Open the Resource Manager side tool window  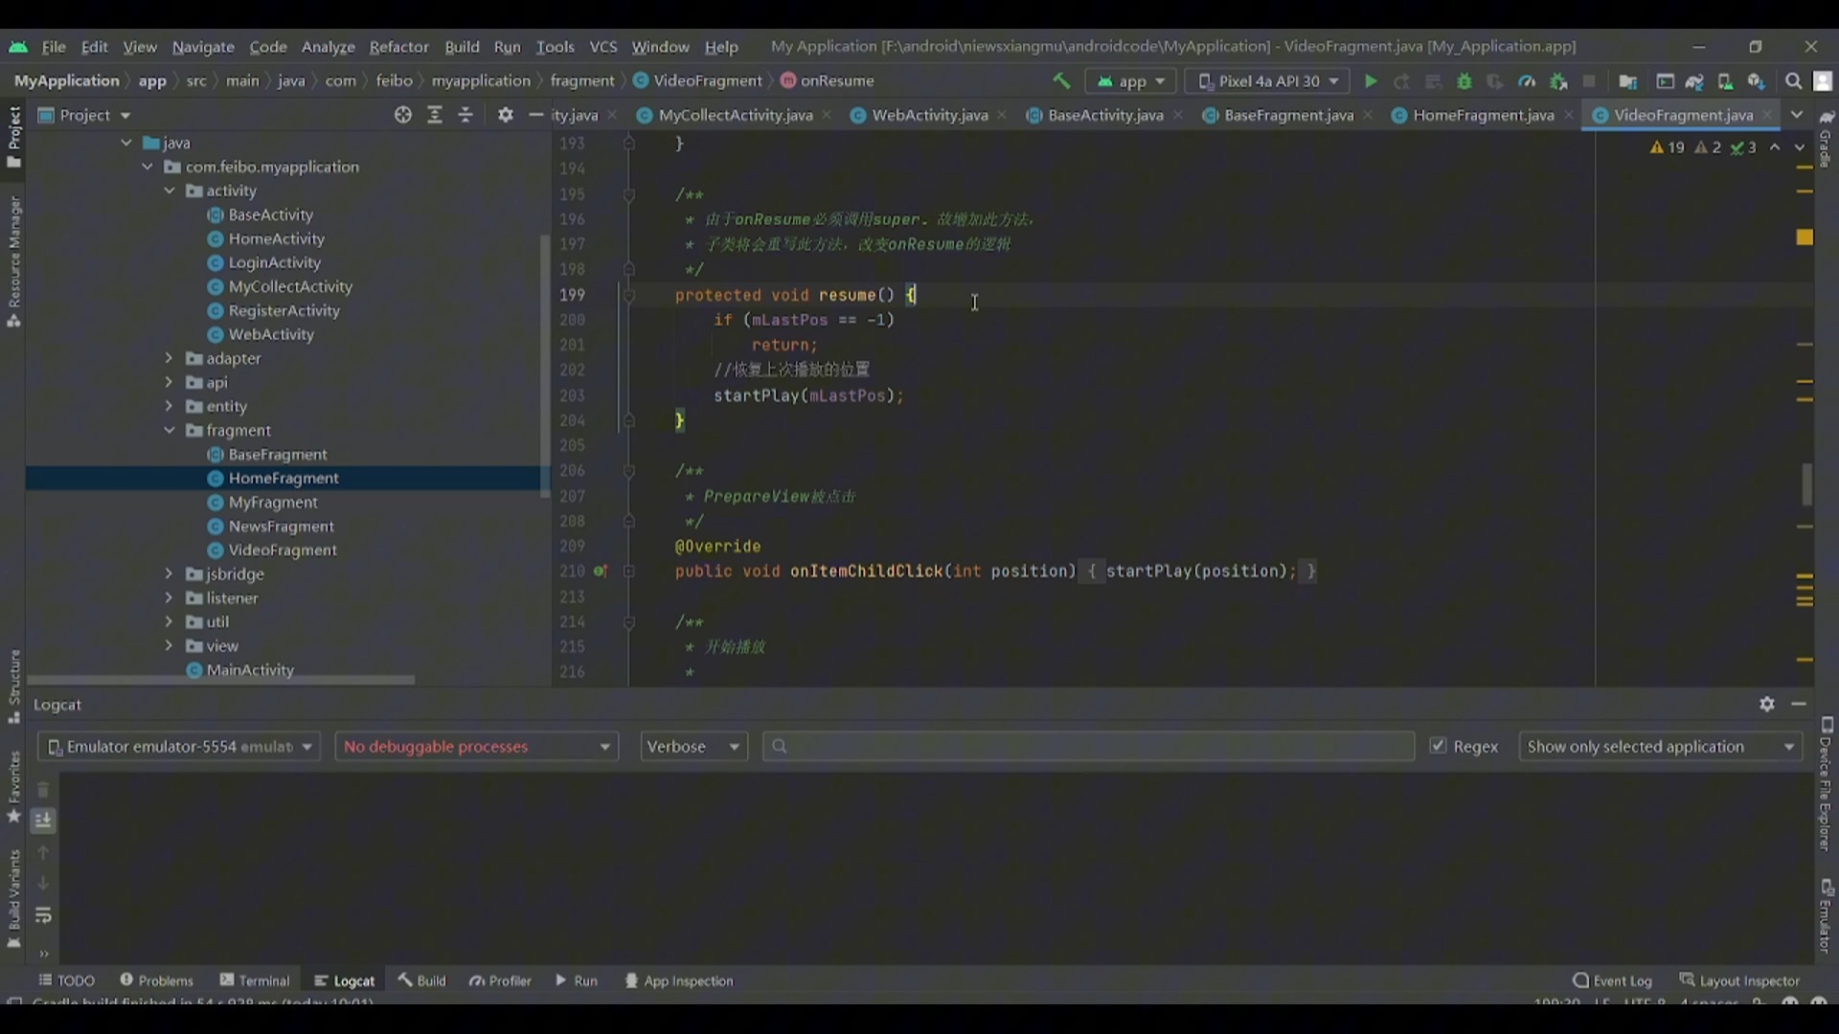13,260
